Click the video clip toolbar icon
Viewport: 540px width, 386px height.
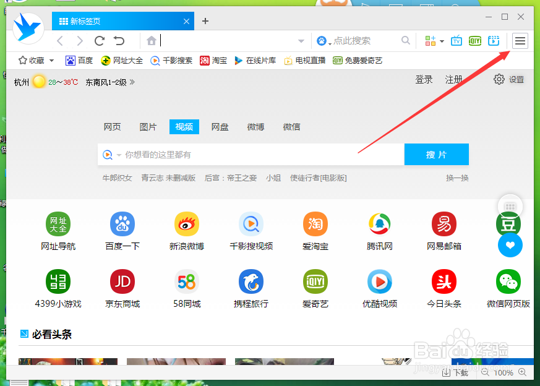pos(494,41)
